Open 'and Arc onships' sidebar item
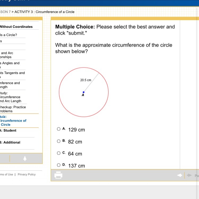The height and width of the screenshot is (199, 199). (6, 55)
